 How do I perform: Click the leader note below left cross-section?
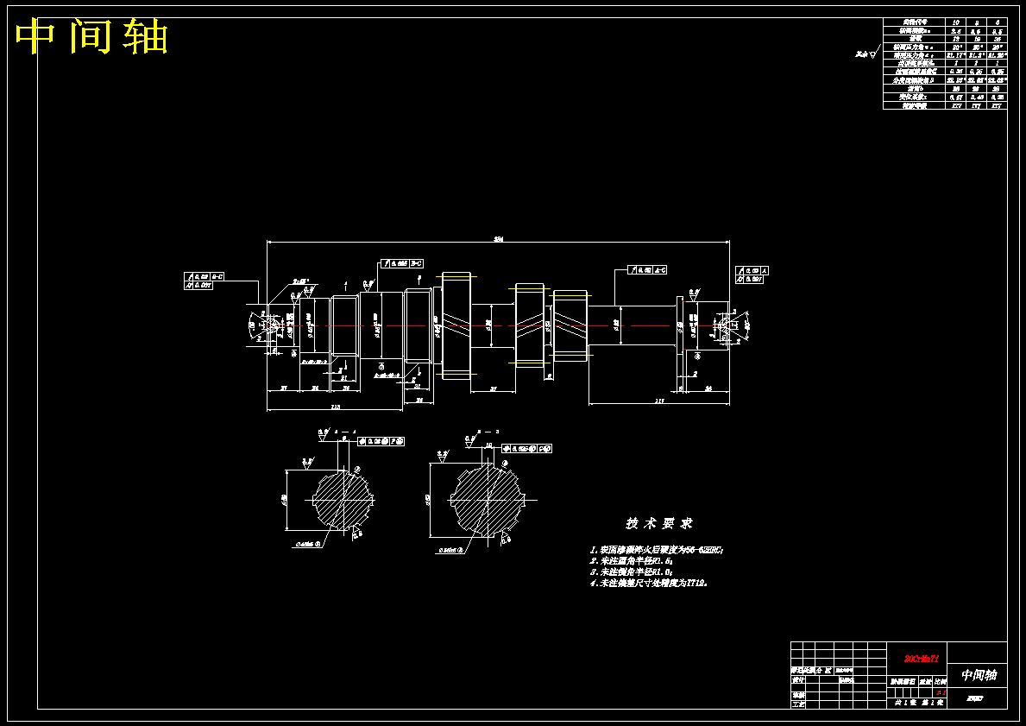(x=308, y=544)
